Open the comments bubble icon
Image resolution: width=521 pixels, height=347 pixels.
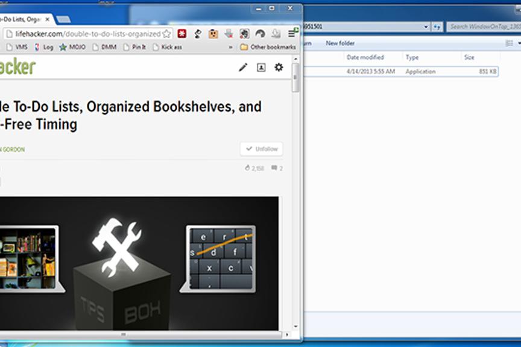click(x=274, y=169)
